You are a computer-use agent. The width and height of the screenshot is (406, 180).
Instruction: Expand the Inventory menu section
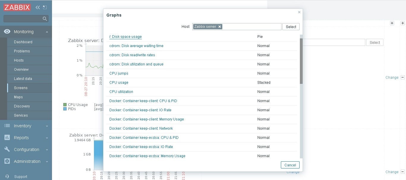[47, 126]
